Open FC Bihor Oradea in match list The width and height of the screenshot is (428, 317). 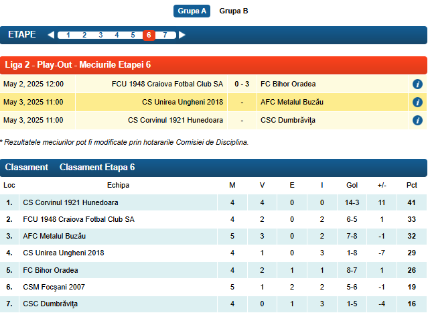point(288,84)
